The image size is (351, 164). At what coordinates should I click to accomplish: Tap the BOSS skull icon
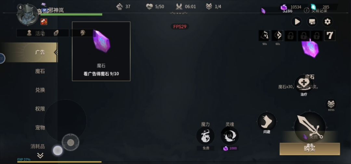pyautogui.click(x=331, y=104)
